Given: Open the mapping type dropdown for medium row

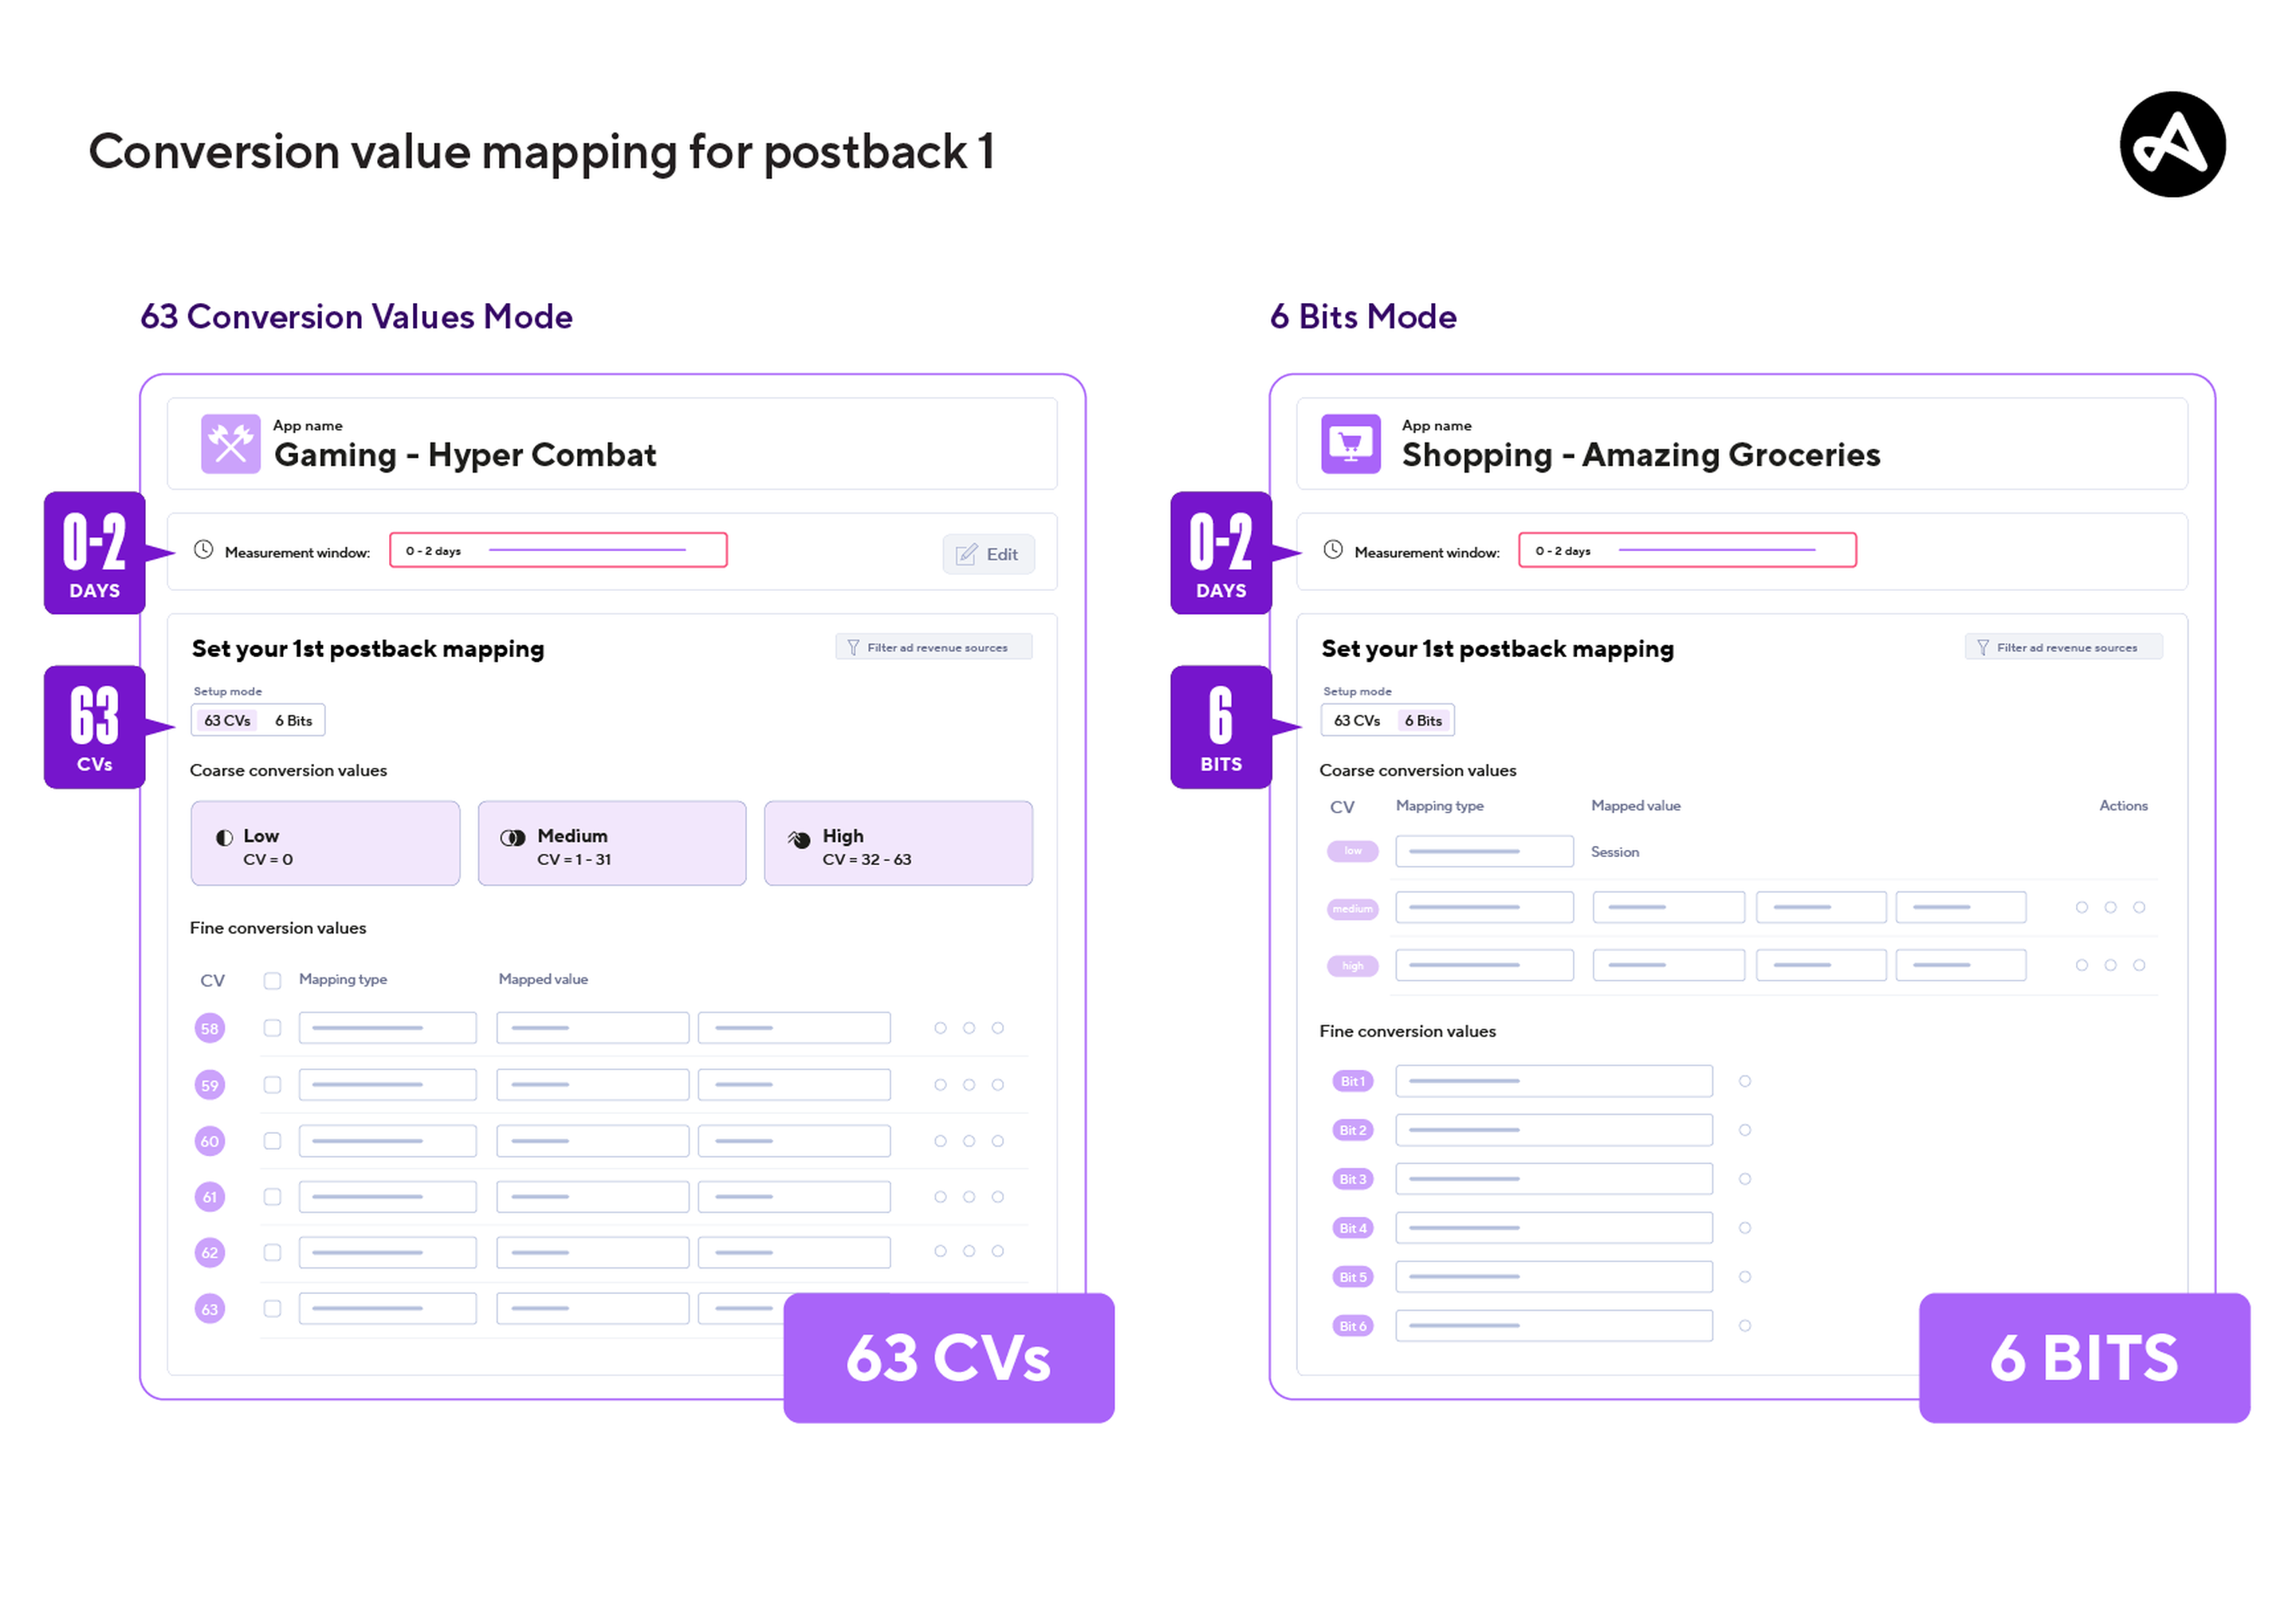Looking at the screenshot, I should pos(1484,907).
